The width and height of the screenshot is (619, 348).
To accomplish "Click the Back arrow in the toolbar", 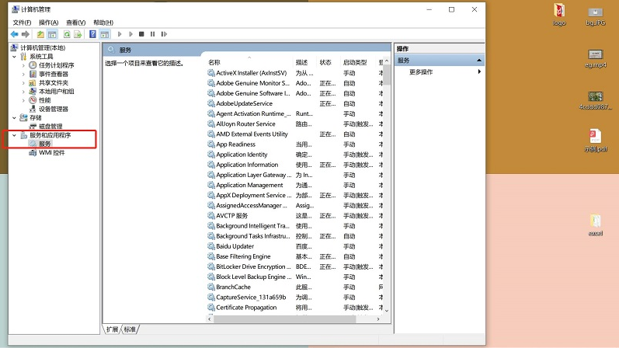I will (x=14, y=34).
